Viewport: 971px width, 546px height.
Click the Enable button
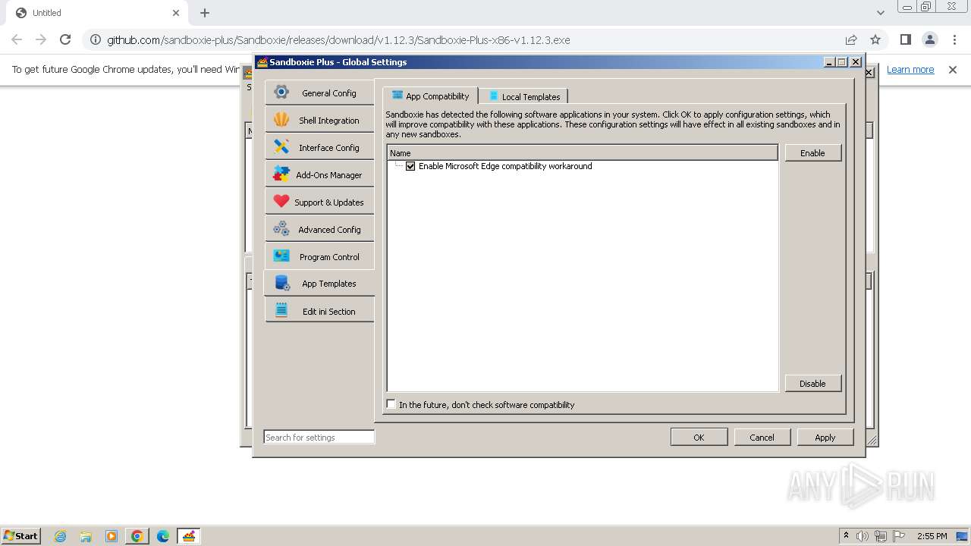812,152
